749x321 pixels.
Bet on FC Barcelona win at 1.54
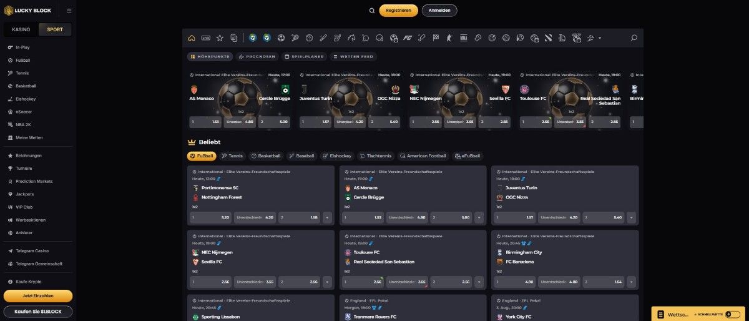click(x=604, y=282)
